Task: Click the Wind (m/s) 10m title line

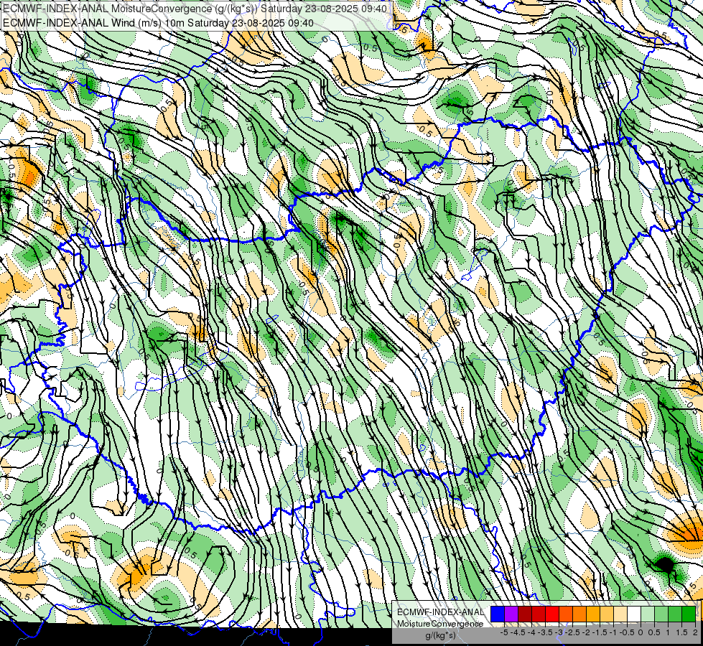Action: point(158,22)
